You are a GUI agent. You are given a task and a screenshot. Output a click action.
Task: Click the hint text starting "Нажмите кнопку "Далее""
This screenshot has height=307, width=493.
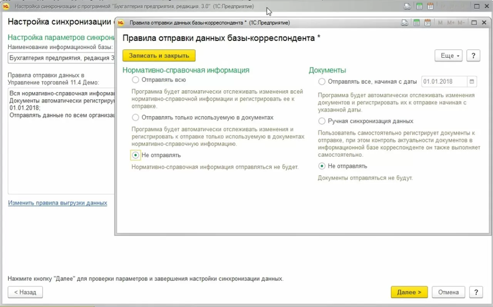(146, 279)
